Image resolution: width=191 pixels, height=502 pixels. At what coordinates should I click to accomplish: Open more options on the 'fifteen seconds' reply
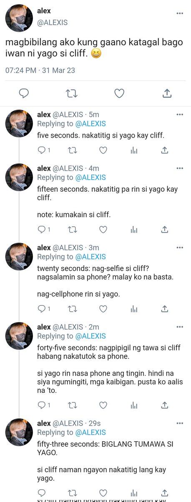(x=180, y=168)
